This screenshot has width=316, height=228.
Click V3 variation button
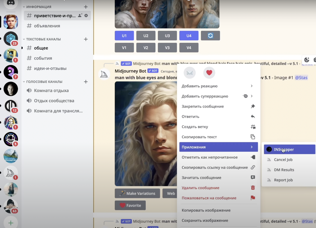(167, 48)
